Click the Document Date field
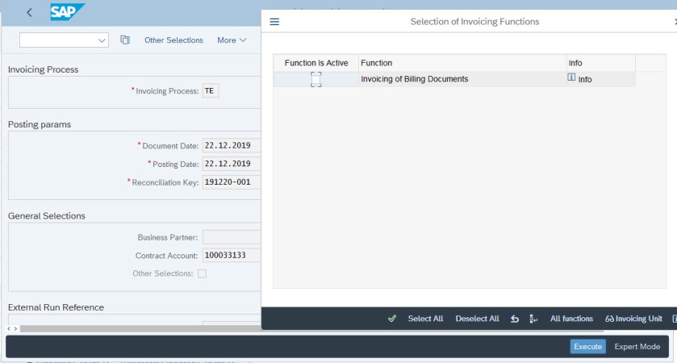677x363 pixels. [x=232, y=145]
